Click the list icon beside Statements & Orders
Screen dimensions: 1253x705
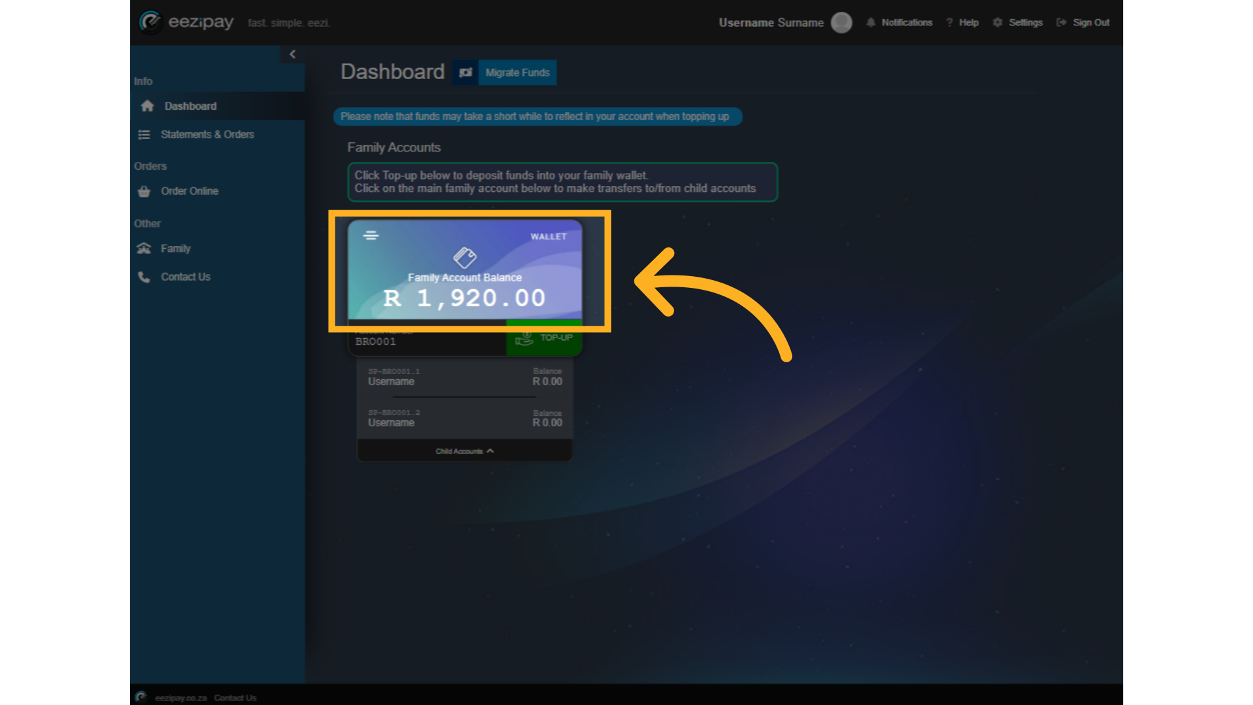pos(144,134)
